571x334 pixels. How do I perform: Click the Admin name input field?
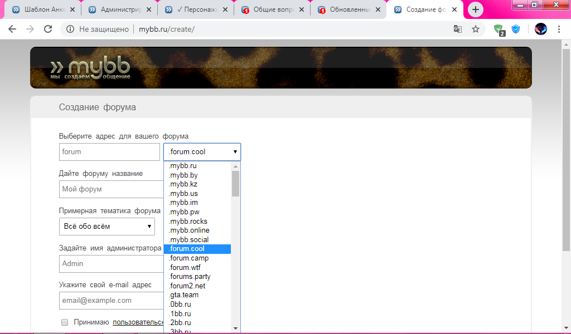click(112, 264)
